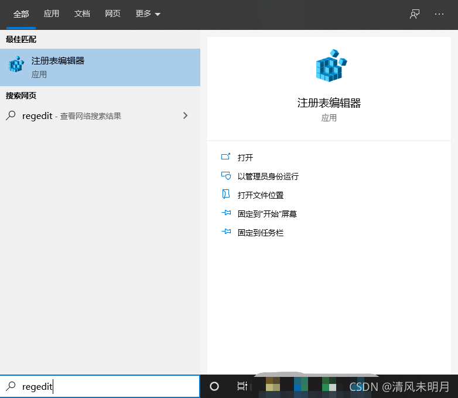Expand the regedit web result chevron
This screenshot has height=398, width=458.
(x=185, y=115)
